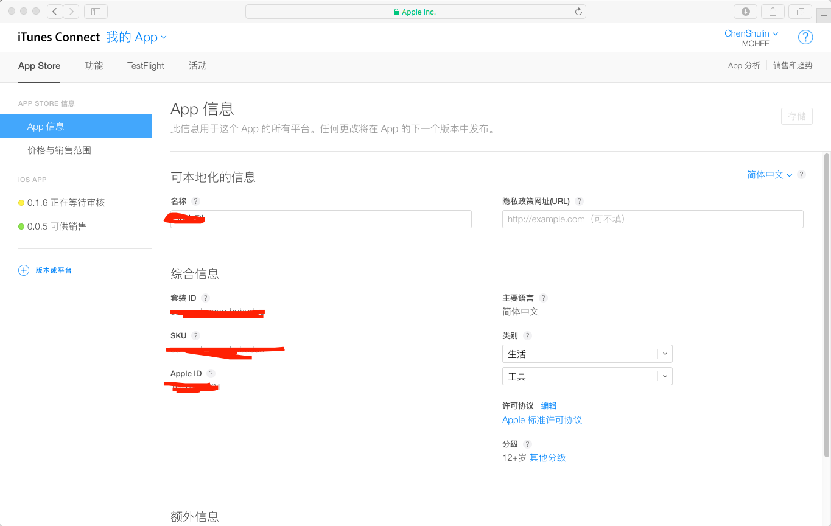831x526 pixels.
Task: Open secondary category dropdown showing 工具
Action: tap(587, 376)
